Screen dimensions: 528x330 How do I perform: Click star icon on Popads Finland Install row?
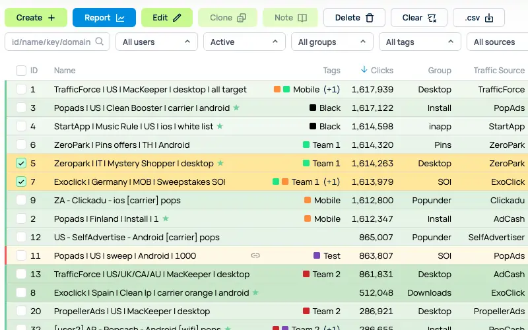[x=166, y=218]
